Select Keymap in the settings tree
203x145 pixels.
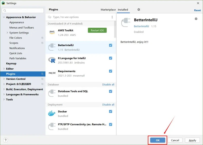pyautogui.click(x=11, y=64)
